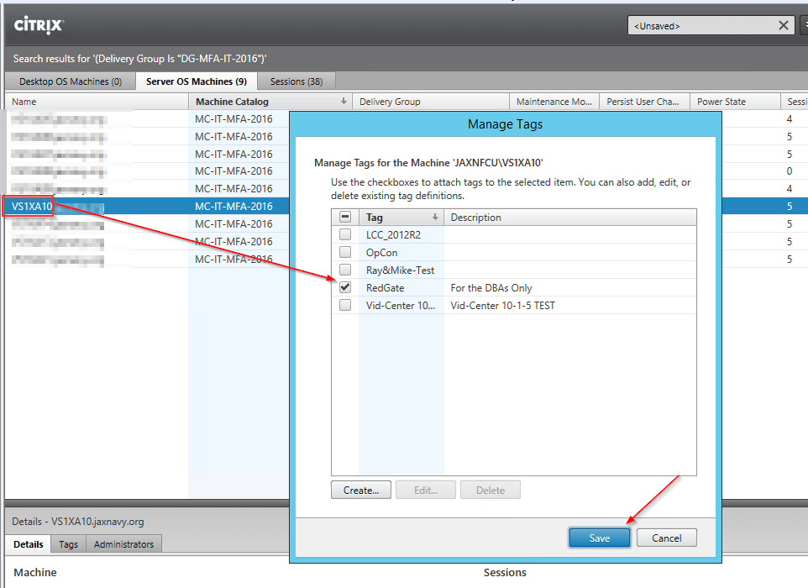The height and width of the screenshot is (588, 808).
Task: Click session count 0 in machine list
Action: coord(789,171)
